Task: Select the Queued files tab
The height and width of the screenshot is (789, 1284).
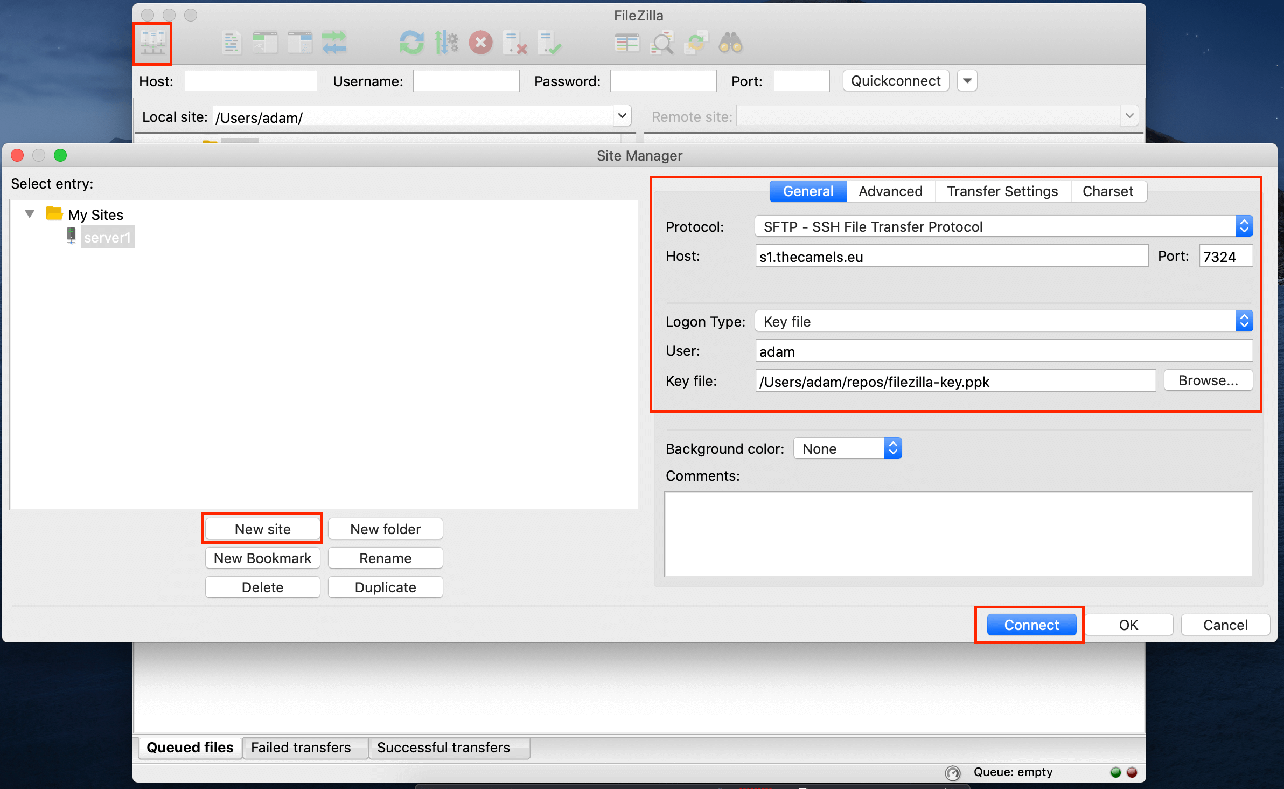Action: click(190, 748)
